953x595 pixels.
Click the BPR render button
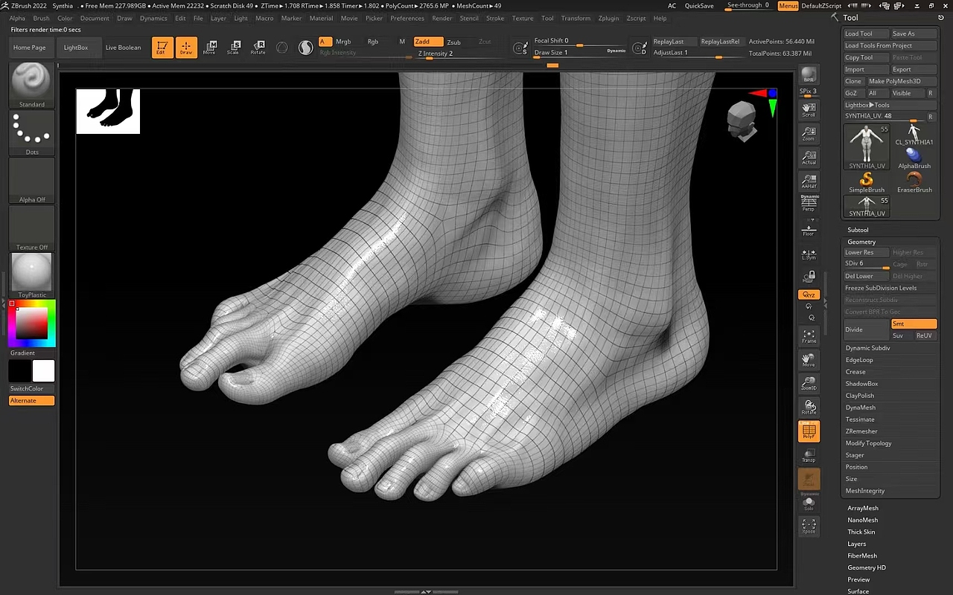click(809, 75)
